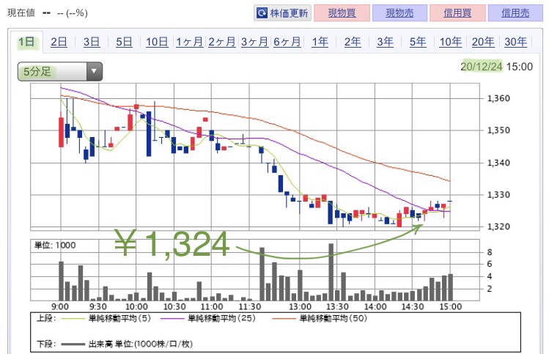This screenshot has width=549, height=354.
Task: Open the 現物売 order link
Action: 399,13
